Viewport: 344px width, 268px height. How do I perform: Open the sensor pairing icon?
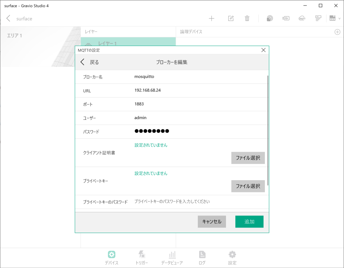(x=269, y=18)
